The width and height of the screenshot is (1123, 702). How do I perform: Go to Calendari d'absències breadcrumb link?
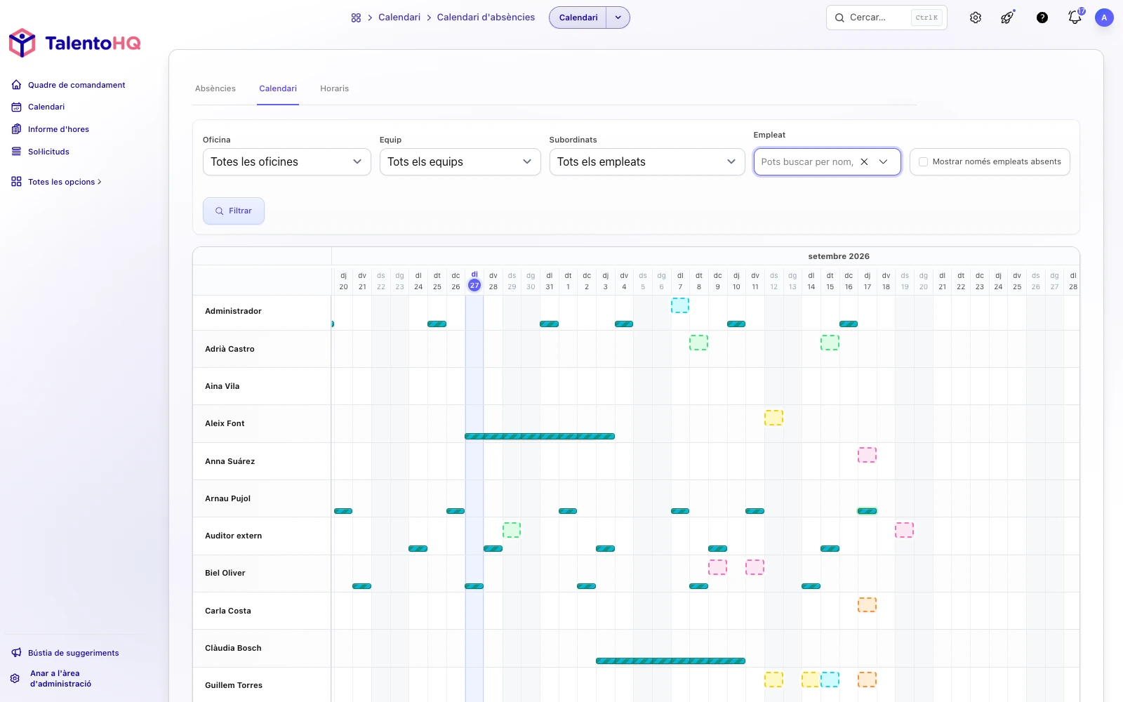click(x=486, y=18)
